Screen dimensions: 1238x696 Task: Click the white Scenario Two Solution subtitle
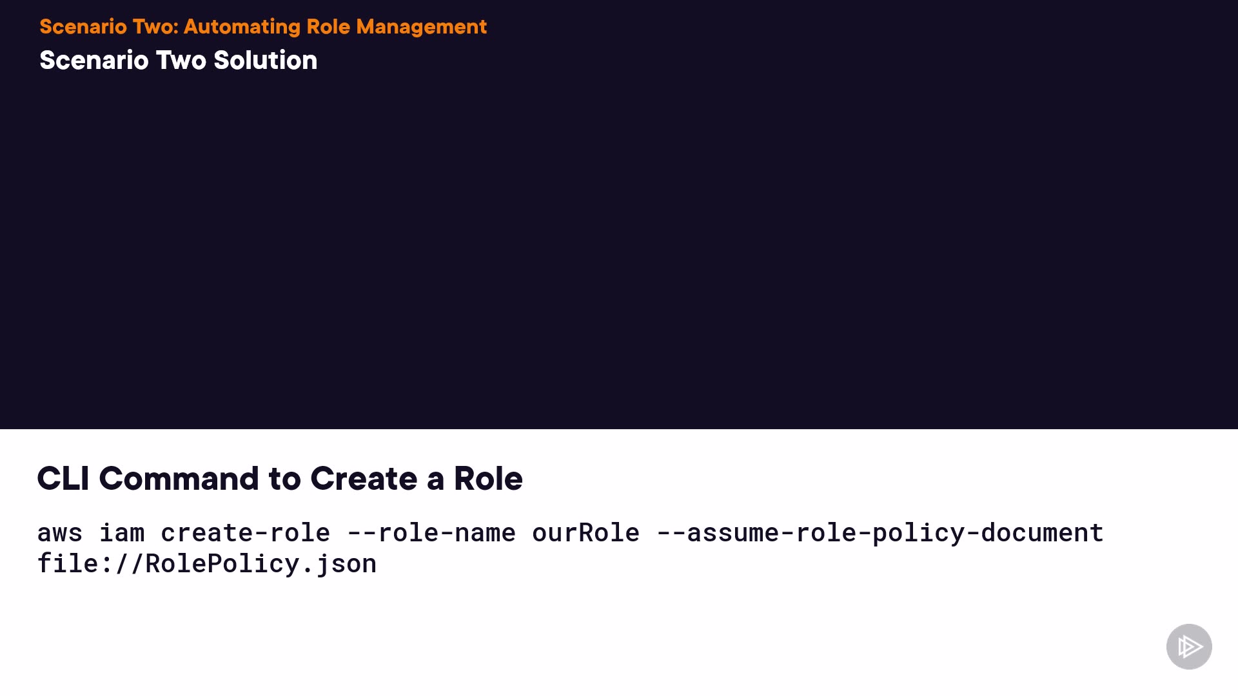coord(178,60)
